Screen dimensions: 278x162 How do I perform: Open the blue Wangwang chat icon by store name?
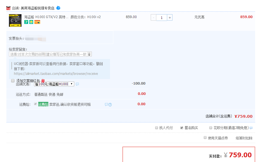(x=58, y=8)
